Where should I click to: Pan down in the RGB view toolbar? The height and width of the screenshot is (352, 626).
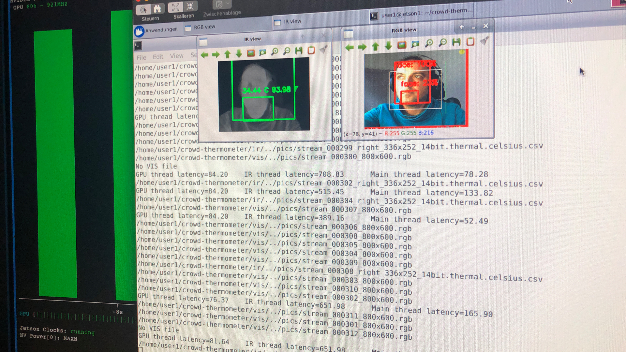(388, 46)
